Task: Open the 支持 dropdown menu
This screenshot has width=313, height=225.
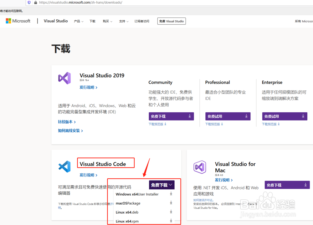Action: (124, 21)
